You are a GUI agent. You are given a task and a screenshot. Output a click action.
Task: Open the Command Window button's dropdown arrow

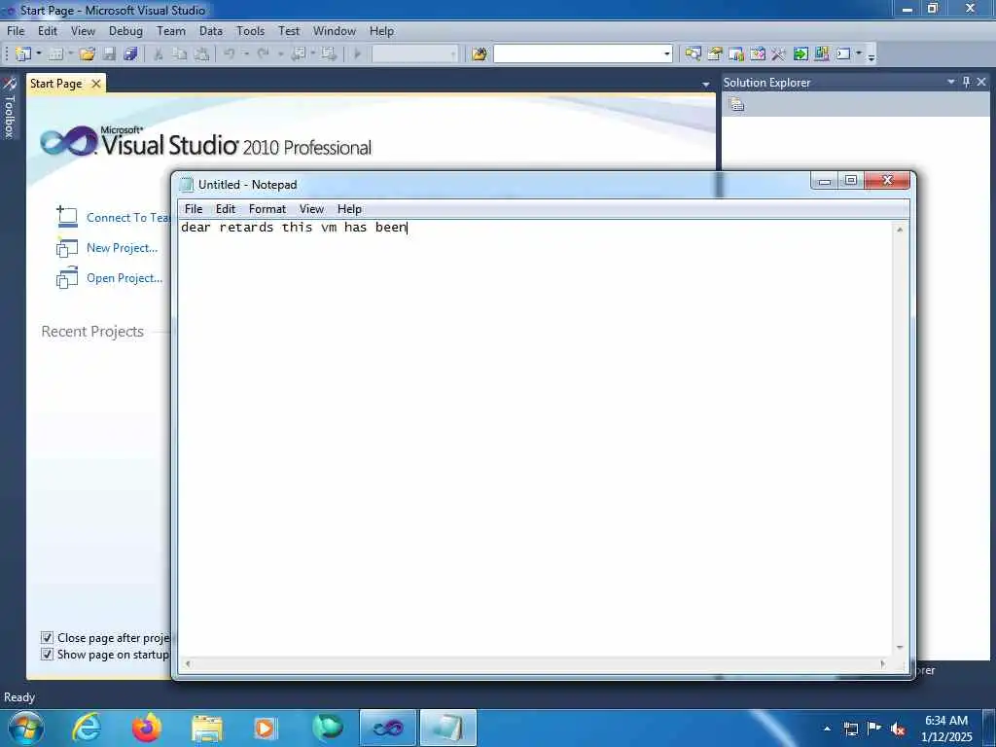point(859,54)
